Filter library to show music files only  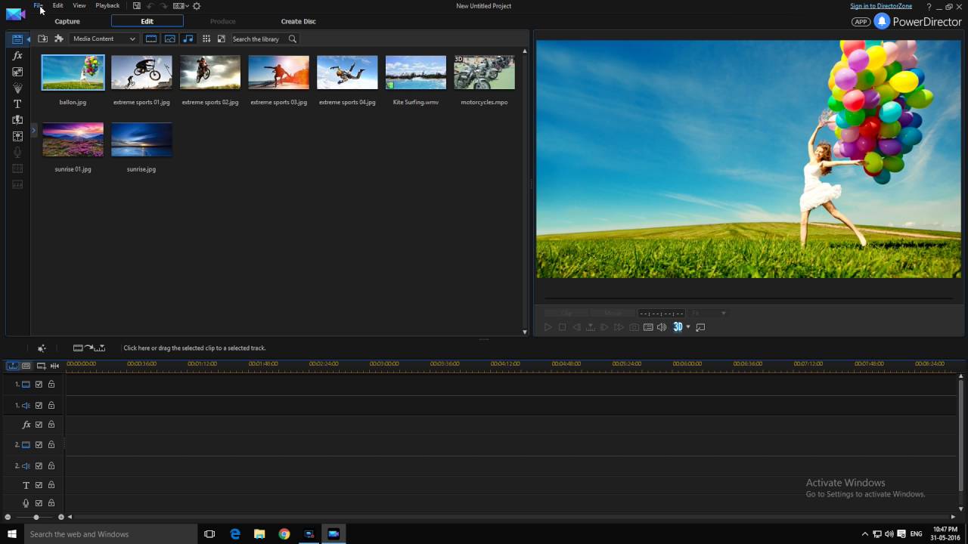[x=188, y=39]
